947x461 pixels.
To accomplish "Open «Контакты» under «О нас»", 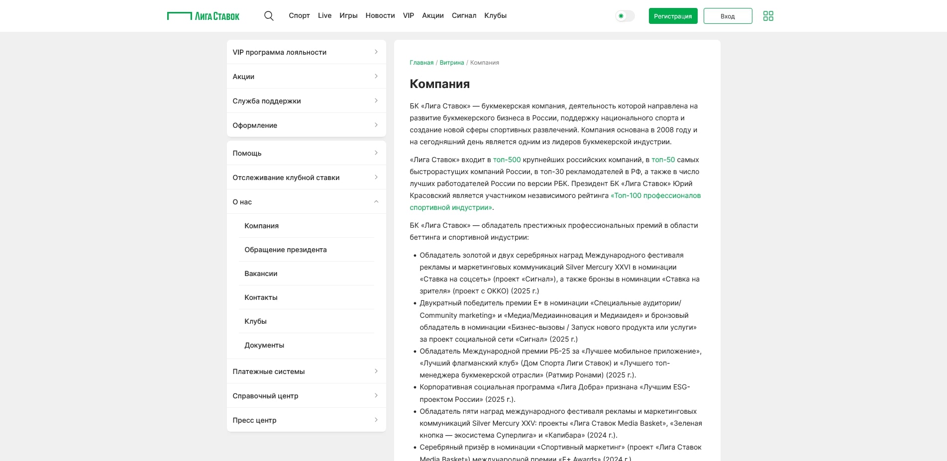I will click(260, 297).
